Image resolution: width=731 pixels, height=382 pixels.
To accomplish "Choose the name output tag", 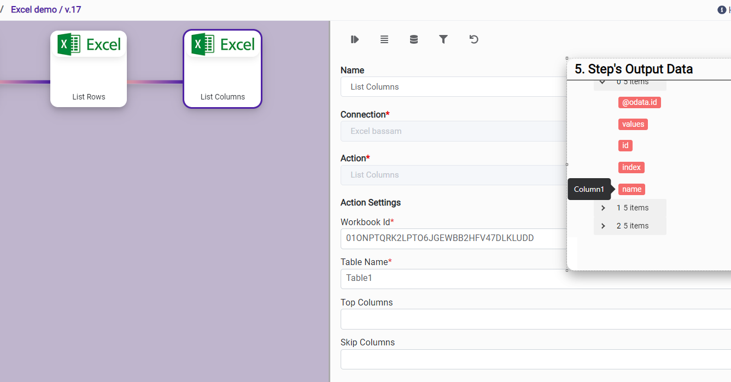I will pos(631,189).
